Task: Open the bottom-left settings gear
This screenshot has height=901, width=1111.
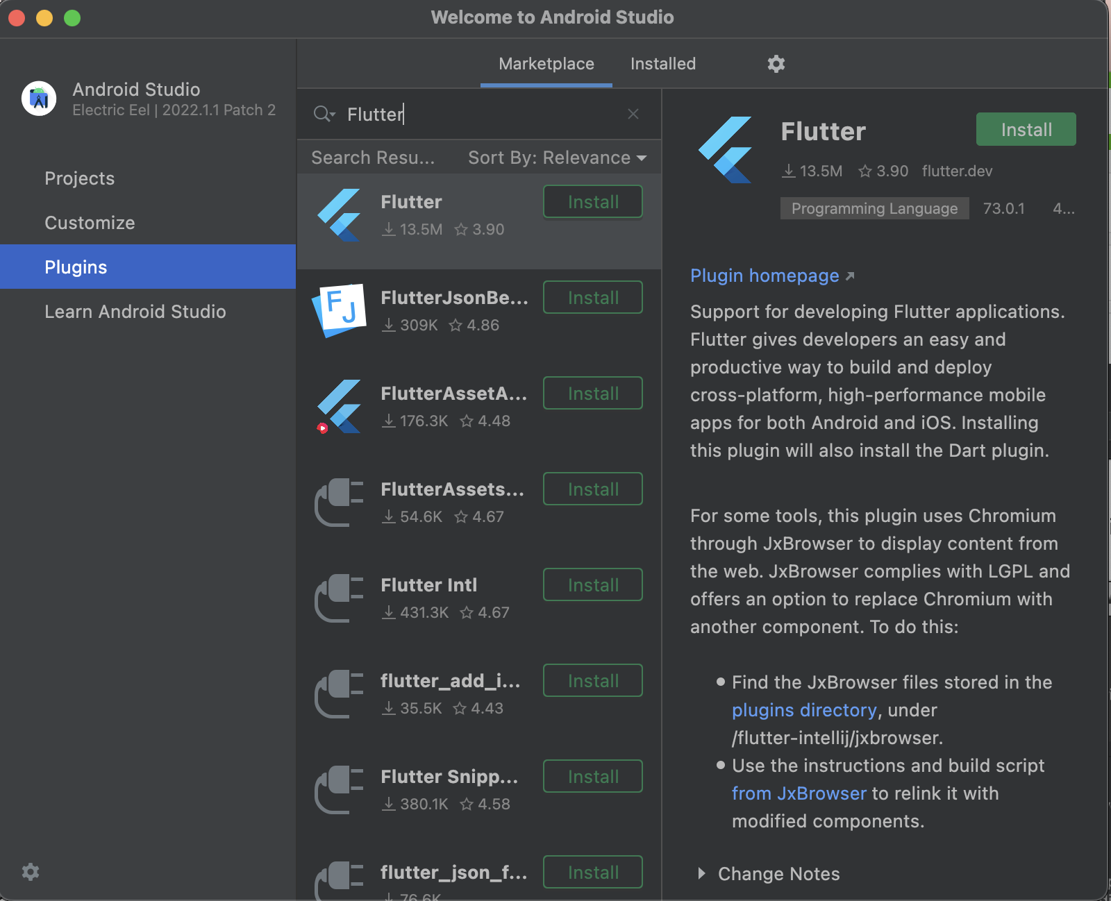Action: [31, 872]
